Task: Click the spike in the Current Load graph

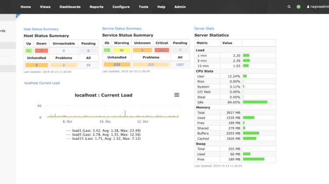Action: click(125, 113)
